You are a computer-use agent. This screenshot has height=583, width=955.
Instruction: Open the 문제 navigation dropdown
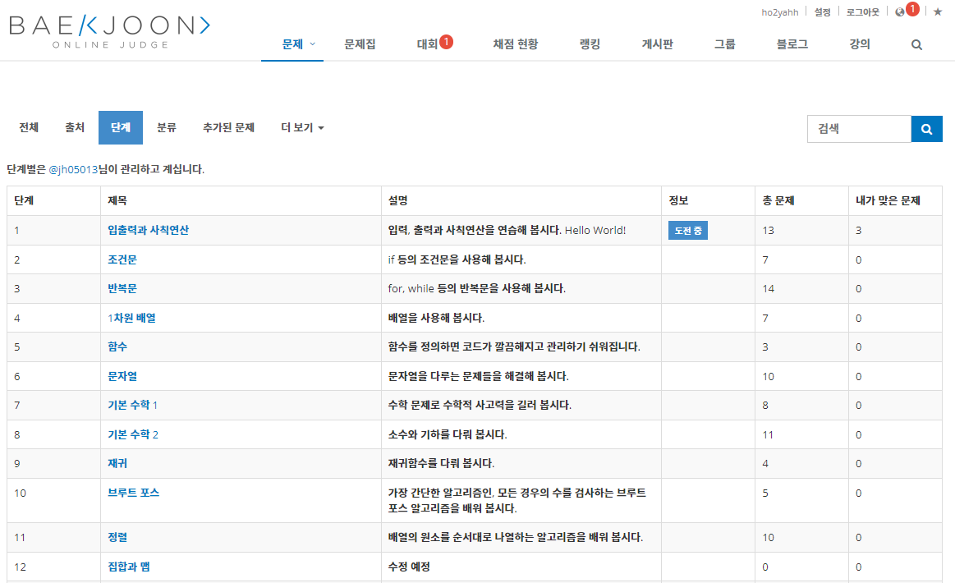292,44
